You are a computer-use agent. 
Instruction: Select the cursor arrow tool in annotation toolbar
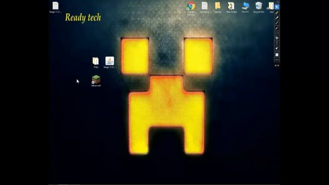(x=277, y=7)
